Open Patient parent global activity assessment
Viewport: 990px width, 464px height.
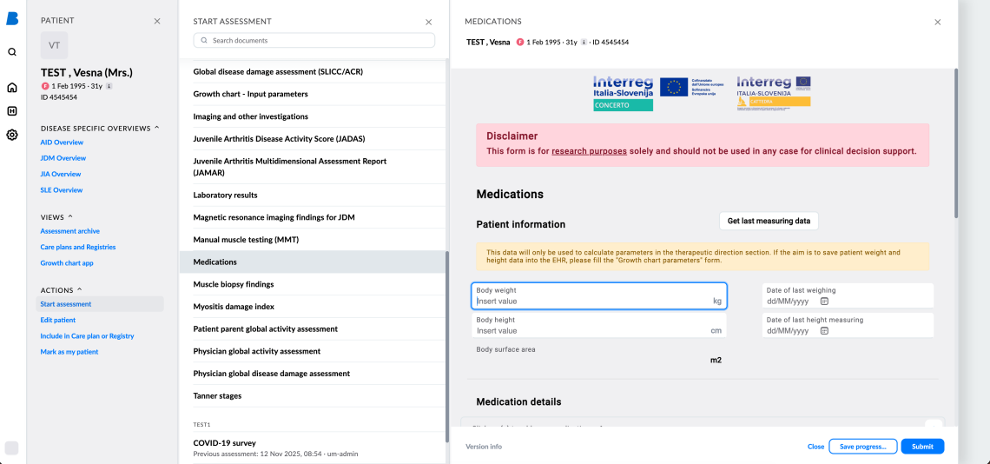[x=313, y=328]
